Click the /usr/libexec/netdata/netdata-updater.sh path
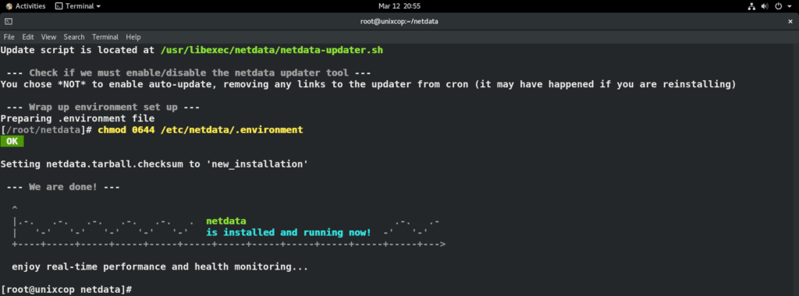799x296 pixels. pos(272,51)
